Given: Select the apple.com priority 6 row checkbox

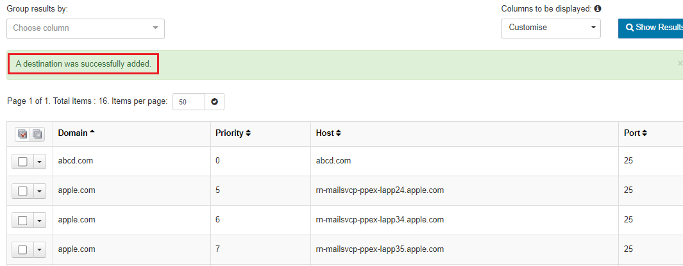Looking at the screenshot, I should [22, 220].
